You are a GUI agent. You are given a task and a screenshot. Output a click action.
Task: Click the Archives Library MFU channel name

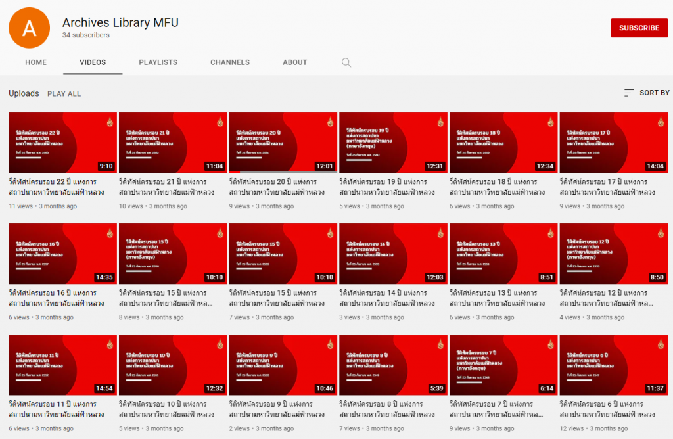pos(120,22)
